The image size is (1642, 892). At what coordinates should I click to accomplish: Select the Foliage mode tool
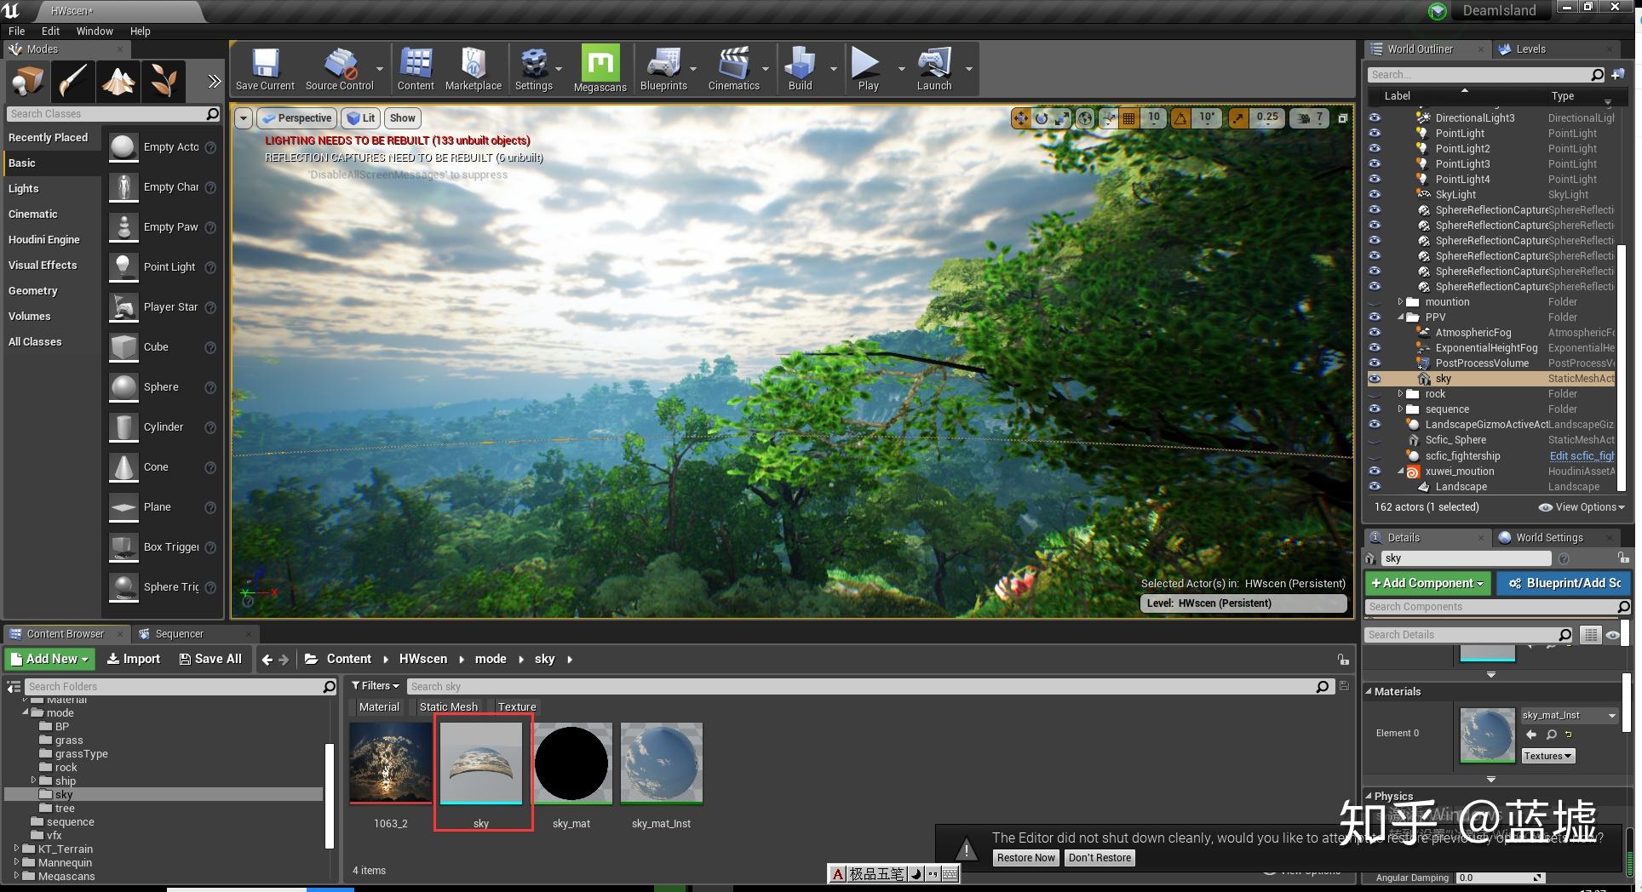click(x=164, y=81)
